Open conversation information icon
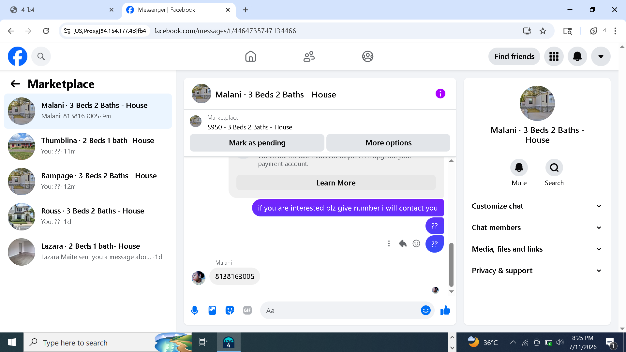The height and width of the screenshot is (352, 626). point(440,94)
